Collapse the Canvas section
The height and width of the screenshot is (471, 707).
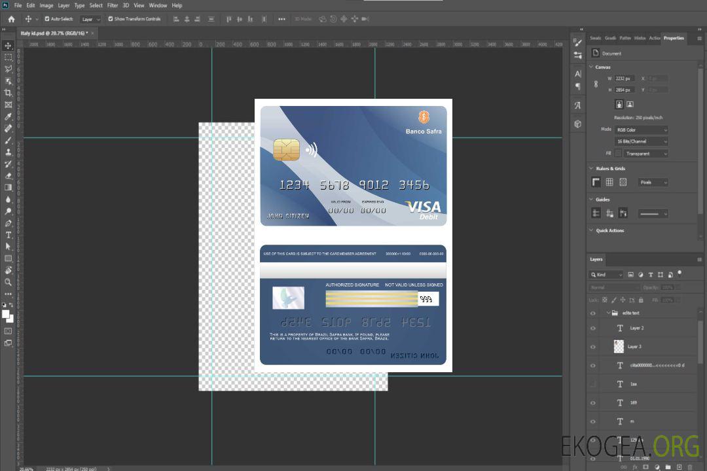tap(592, 67)
